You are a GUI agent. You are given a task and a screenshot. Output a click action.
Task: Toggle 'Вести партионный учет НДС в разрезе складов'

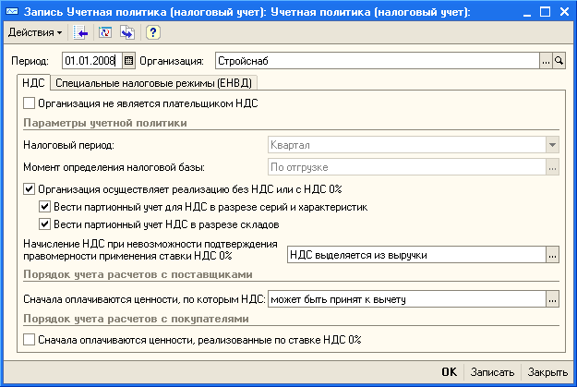[x=46, y=224]
